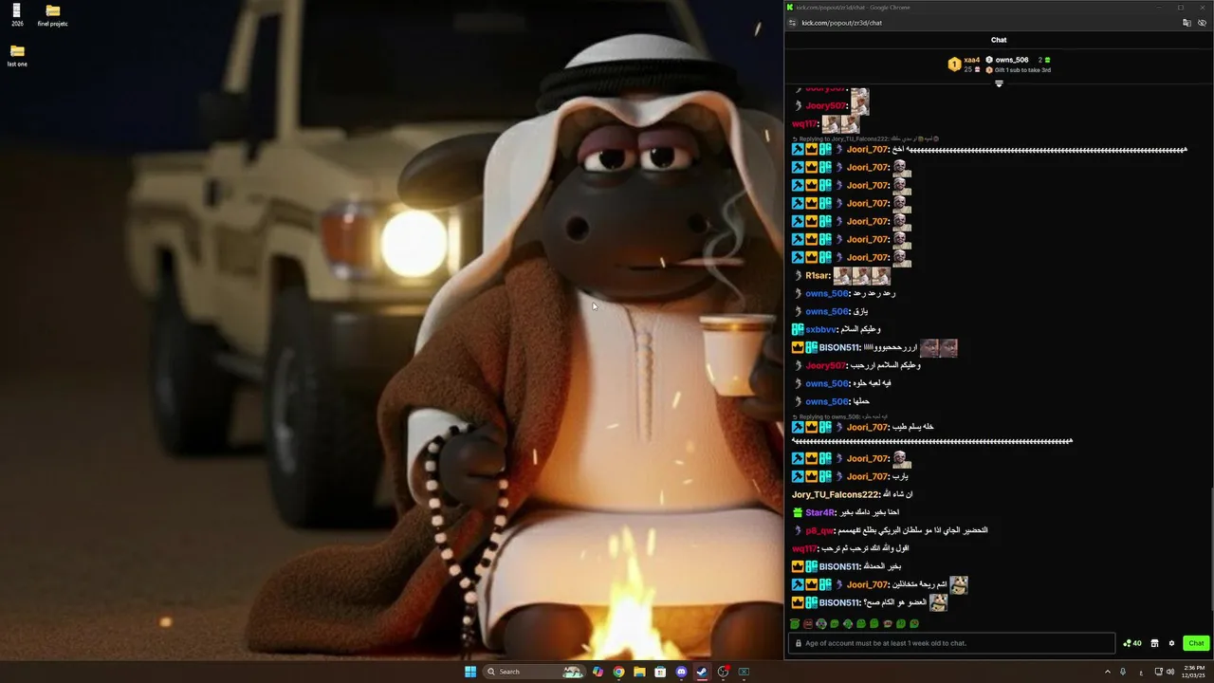Click the Jory_TU_Falcons222 username in chat
Screen dimensions: 1214x683
[x=836, y=495]
